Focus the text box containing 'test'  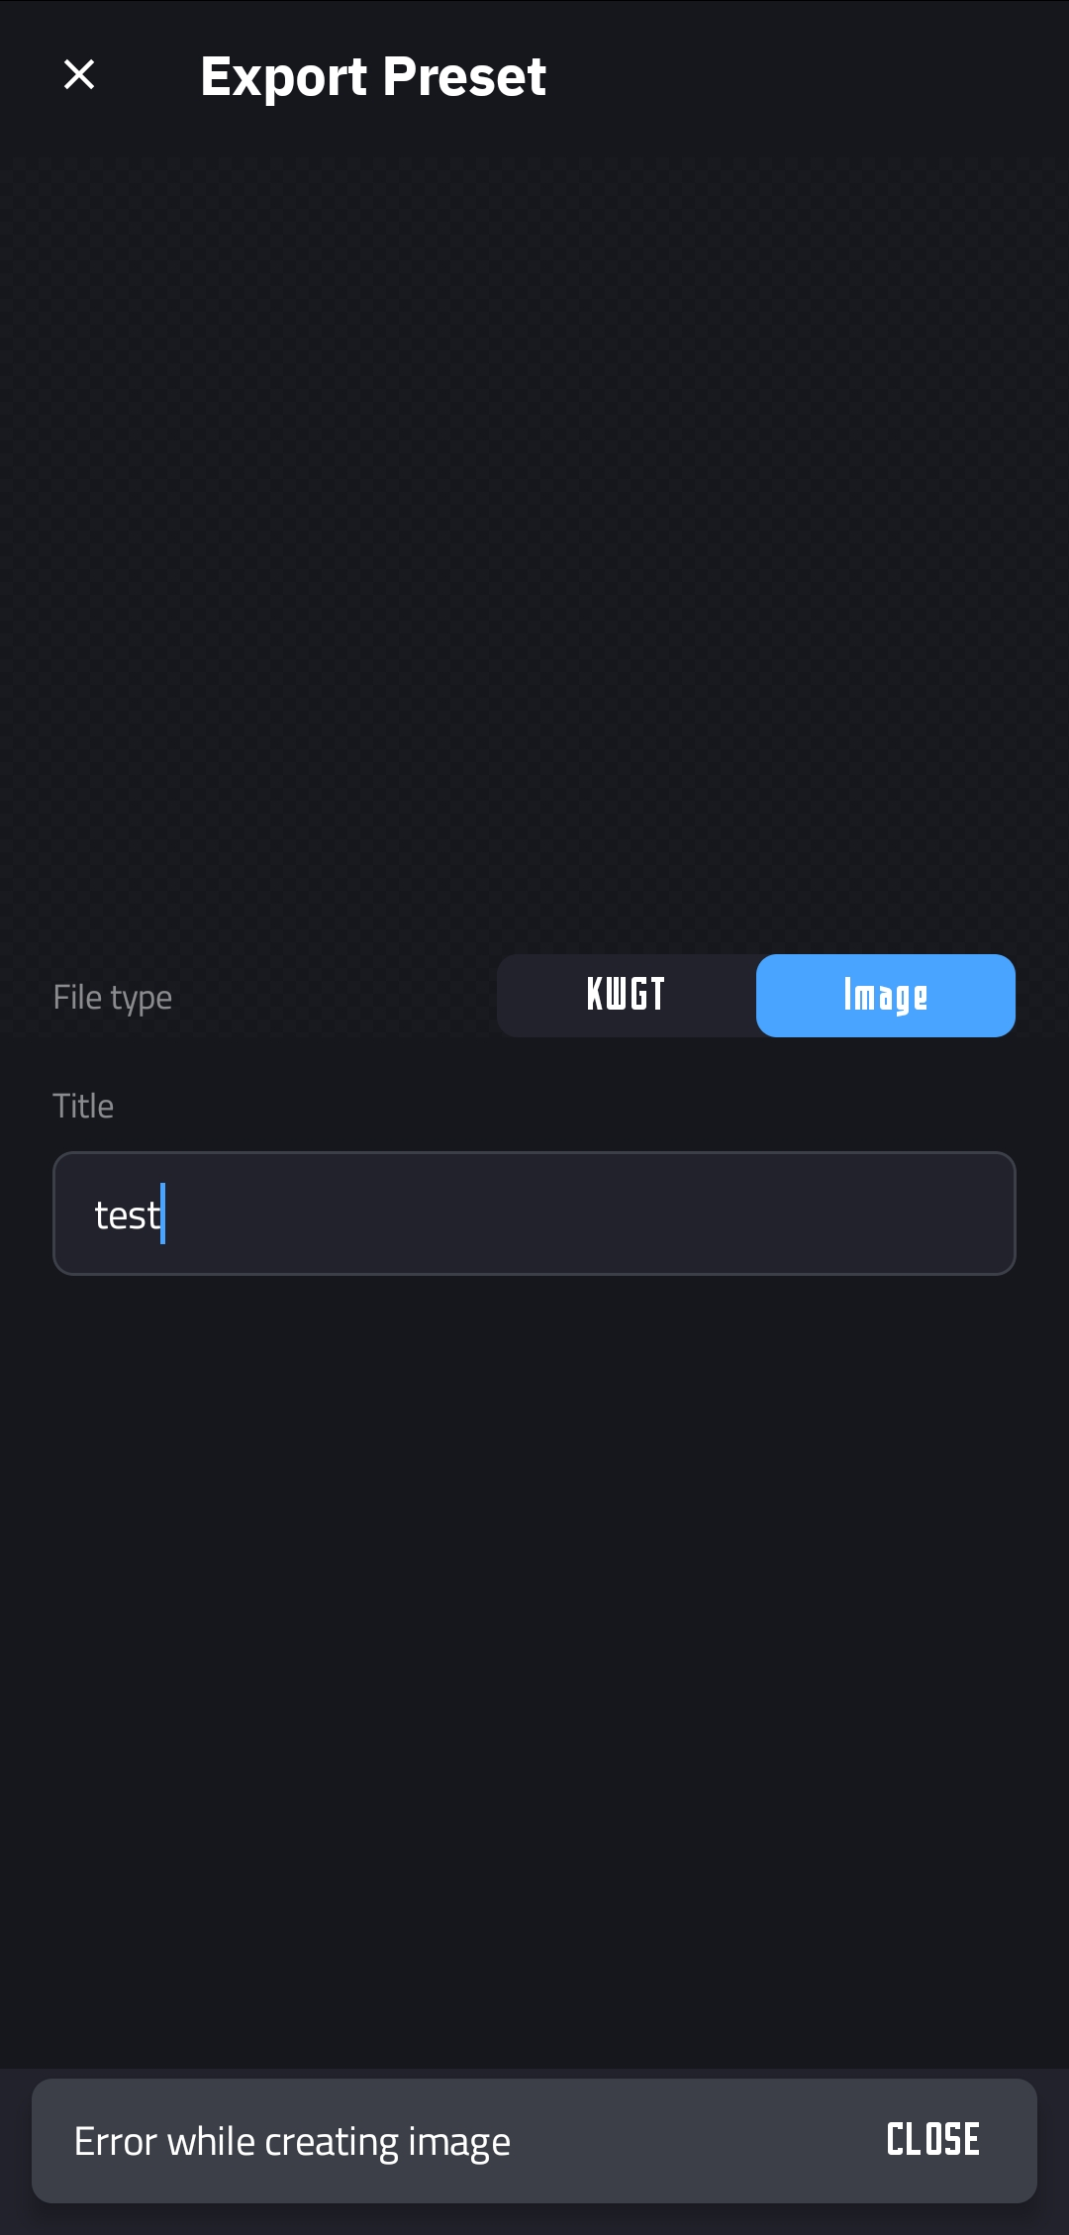click(x=534, y=1214)
